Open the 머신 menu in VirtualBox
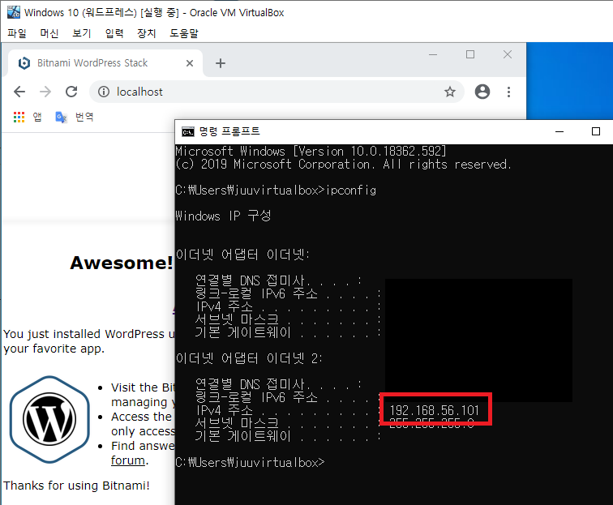The width and height of the screenshot is (613, 505). coord(49,33)
